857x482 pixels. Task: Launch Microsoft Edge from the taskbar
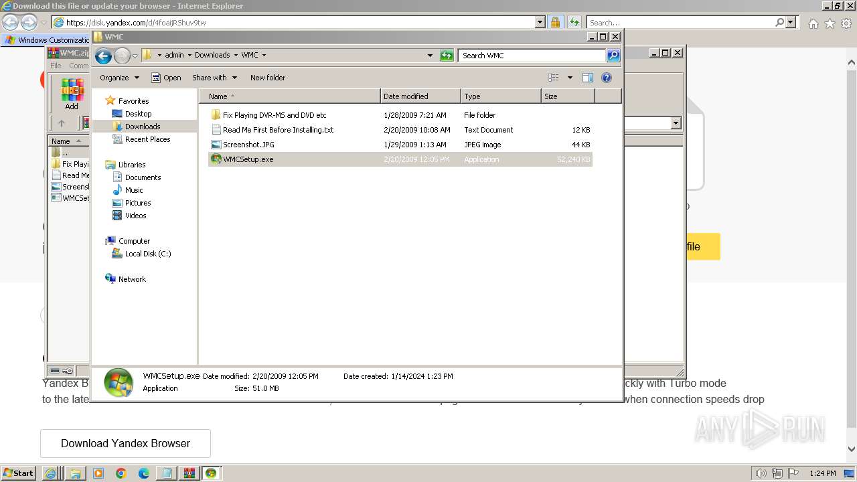(143, 473)
